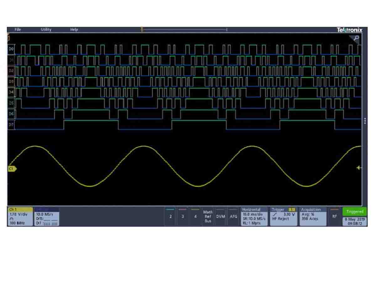Click the D7 digital channel label
The image size is (376, 300).
(x=11, y=125)
